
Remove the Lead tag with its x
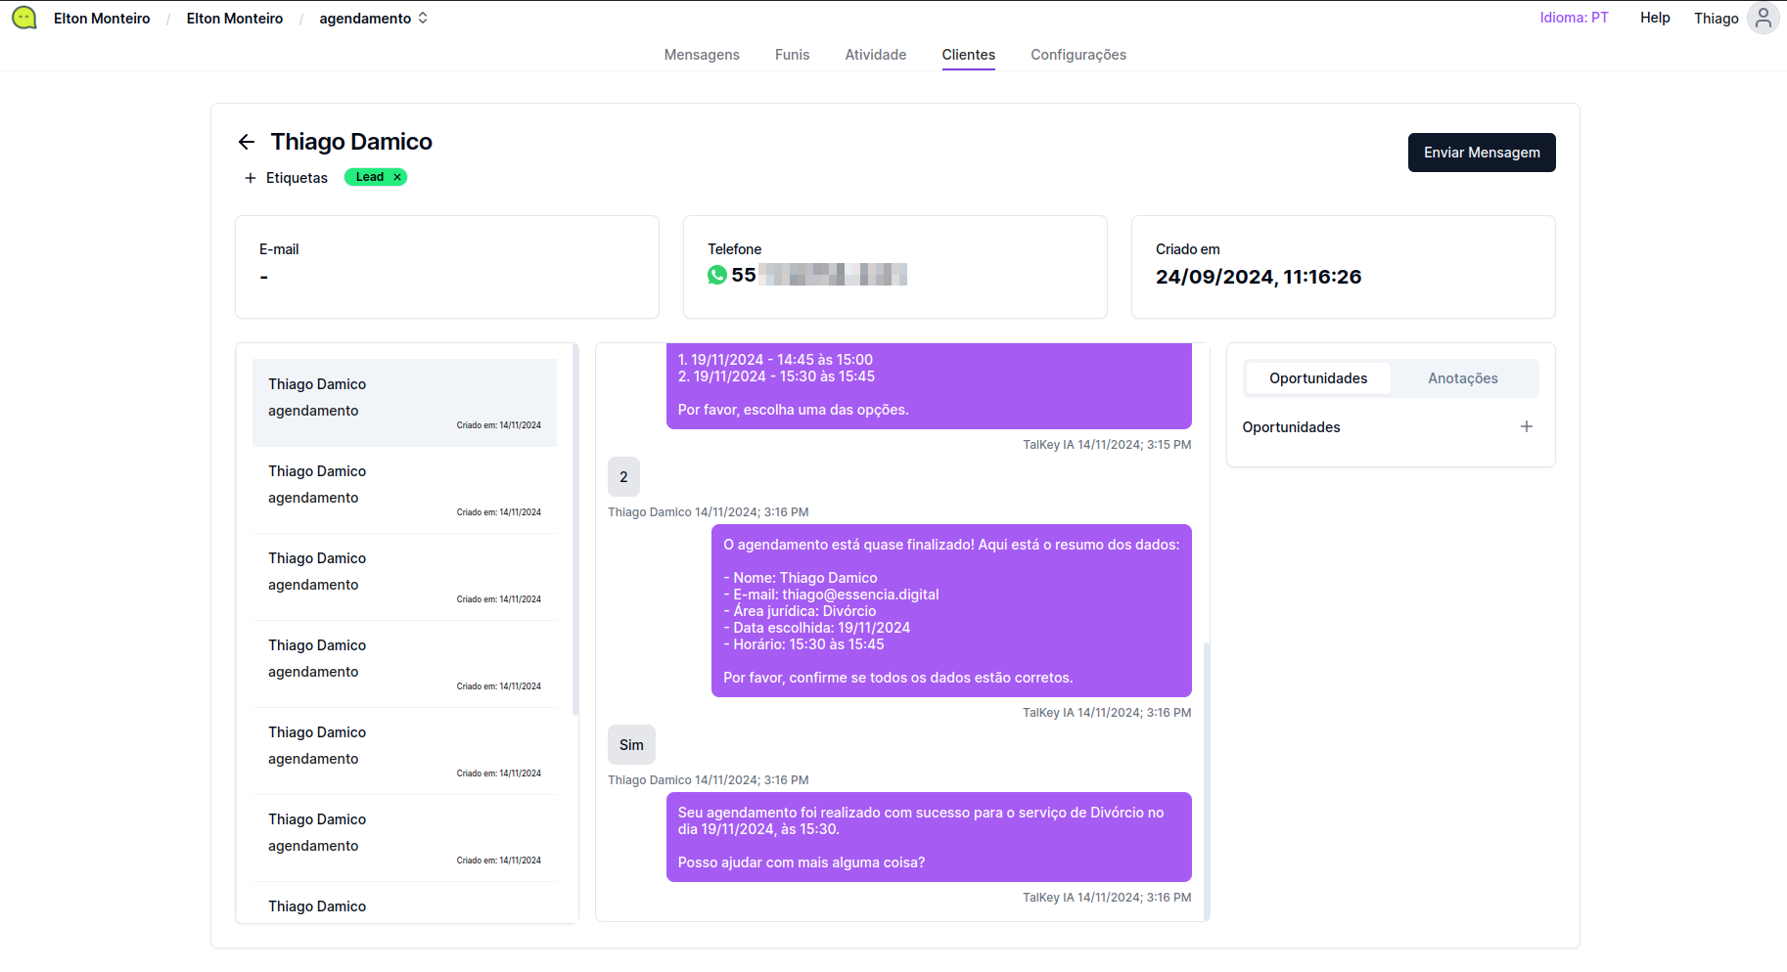click(x=397, y=177)
